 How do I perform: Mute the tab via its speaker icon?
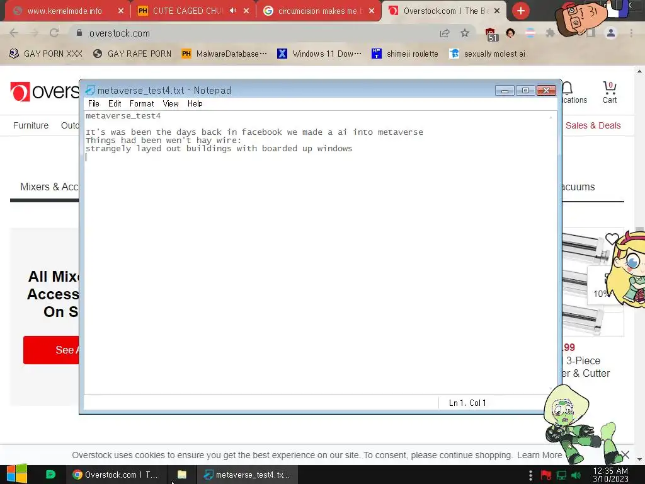point(232,11)
